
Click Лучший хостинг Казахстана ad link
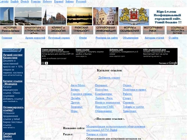point(13,56)
